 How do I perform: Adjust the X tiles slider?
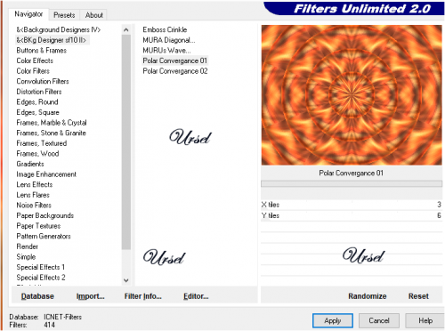[x=352, y=205]
